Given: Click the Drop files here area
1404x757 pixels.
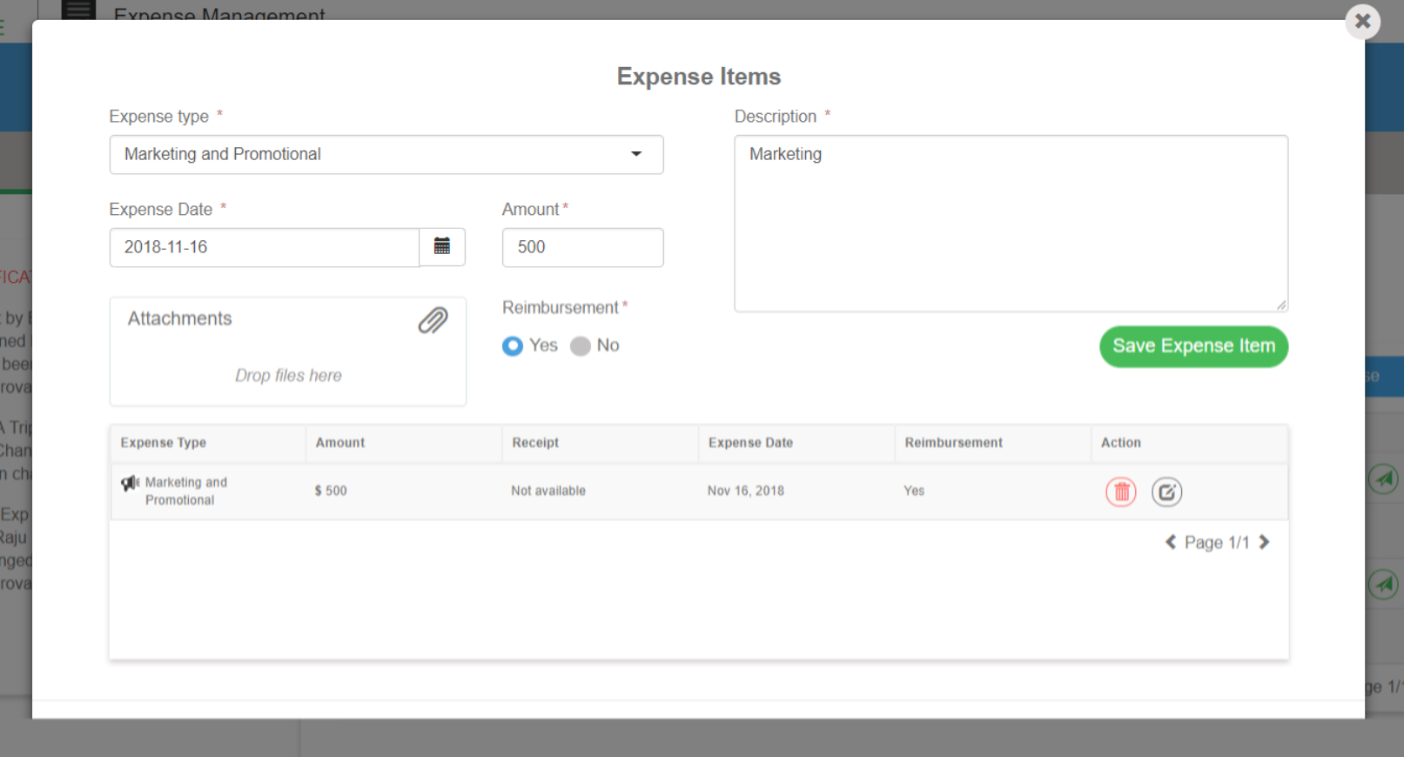Looking at the screenshot, I should coord(288,376).
